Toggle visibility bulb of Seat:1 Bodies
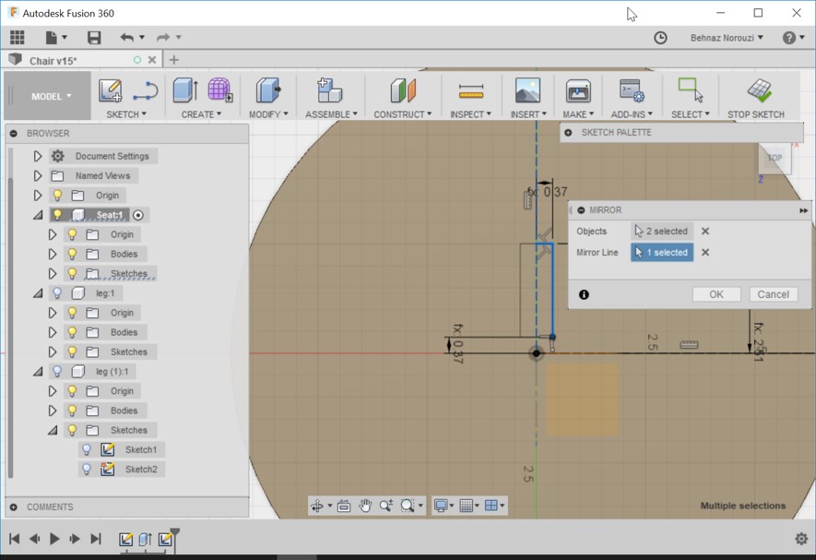This screenshot has width=816, height=560. [x=72, y=255]
